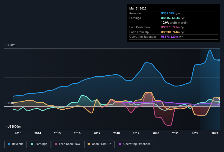Click the purple Operating Expenses legend dot
This screenshot has width=224, height=152.
[x=120, y=144]
